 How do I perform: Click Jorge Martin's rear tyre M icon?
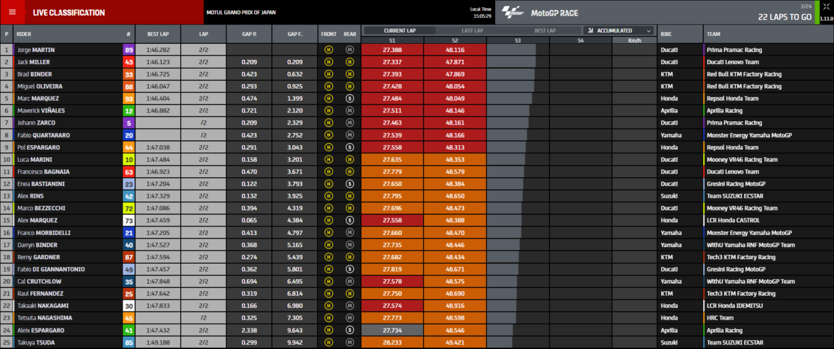click(x=350, y=50)
